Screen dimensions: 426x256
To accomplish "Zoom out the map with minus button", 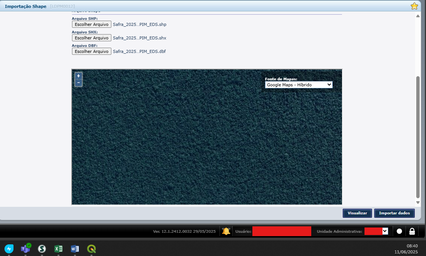I will coord(78,83).
